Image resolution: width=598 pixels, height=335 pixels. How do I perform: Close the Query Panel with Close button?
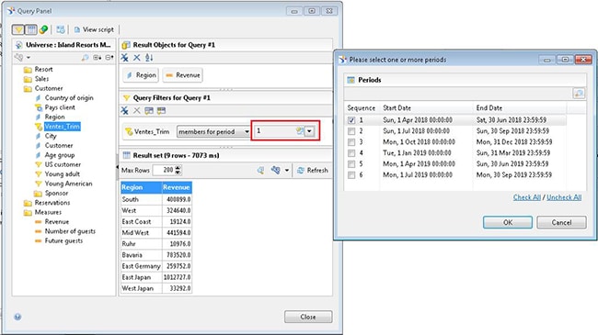[x=308, y=317]
